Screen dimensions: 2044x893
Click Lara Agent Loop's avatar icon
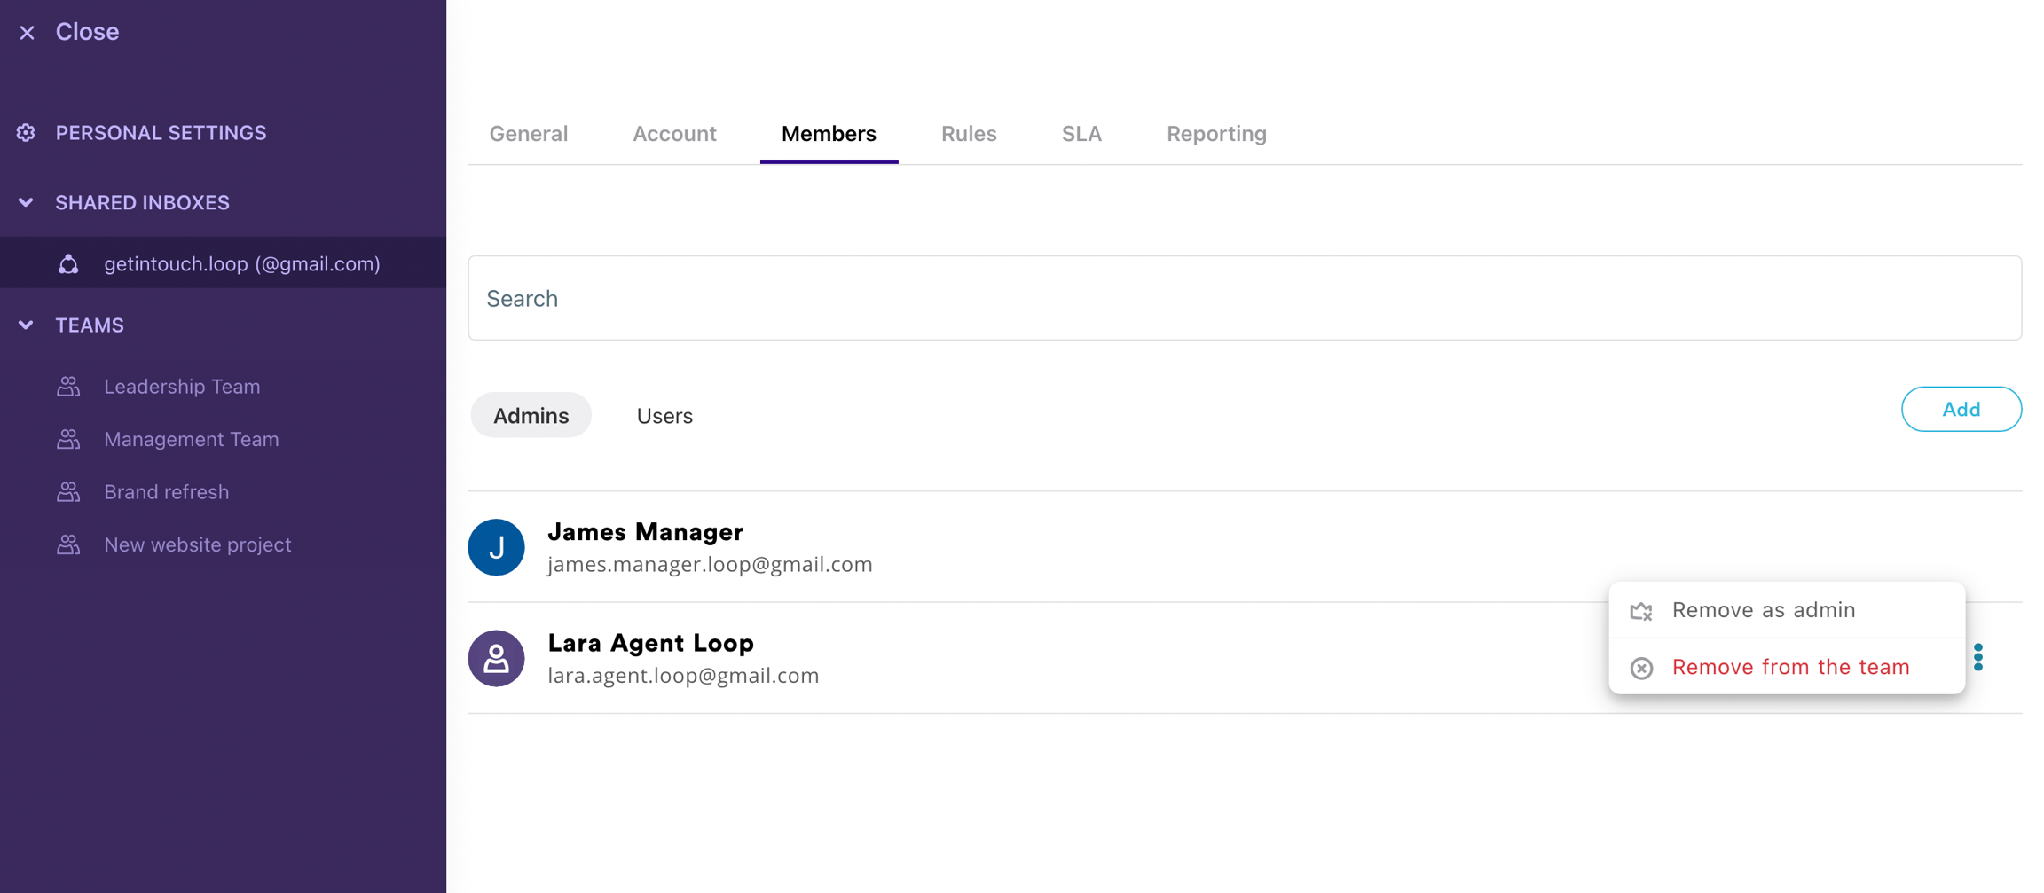point(496,658)
